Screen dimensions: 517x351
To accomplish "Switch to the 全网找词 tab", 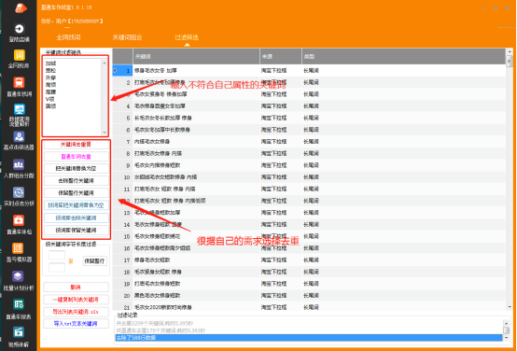I will (68, 37).
